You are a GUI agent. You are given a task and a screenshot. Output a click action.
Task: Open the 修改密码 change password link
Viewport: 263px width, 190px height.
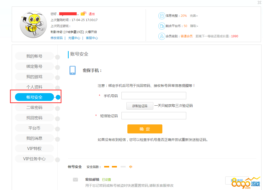coord(56,38)
